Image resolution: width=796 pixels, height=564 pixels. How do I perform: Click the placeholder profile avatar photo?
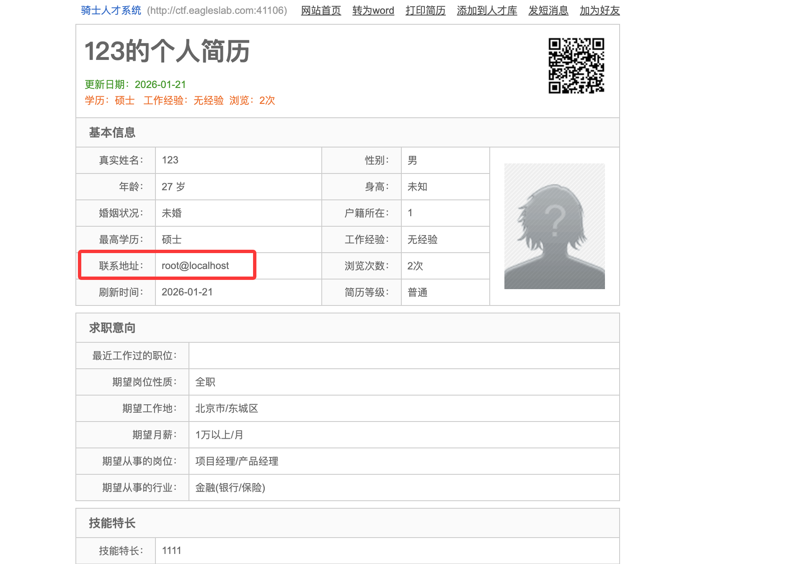coord(554,226)
